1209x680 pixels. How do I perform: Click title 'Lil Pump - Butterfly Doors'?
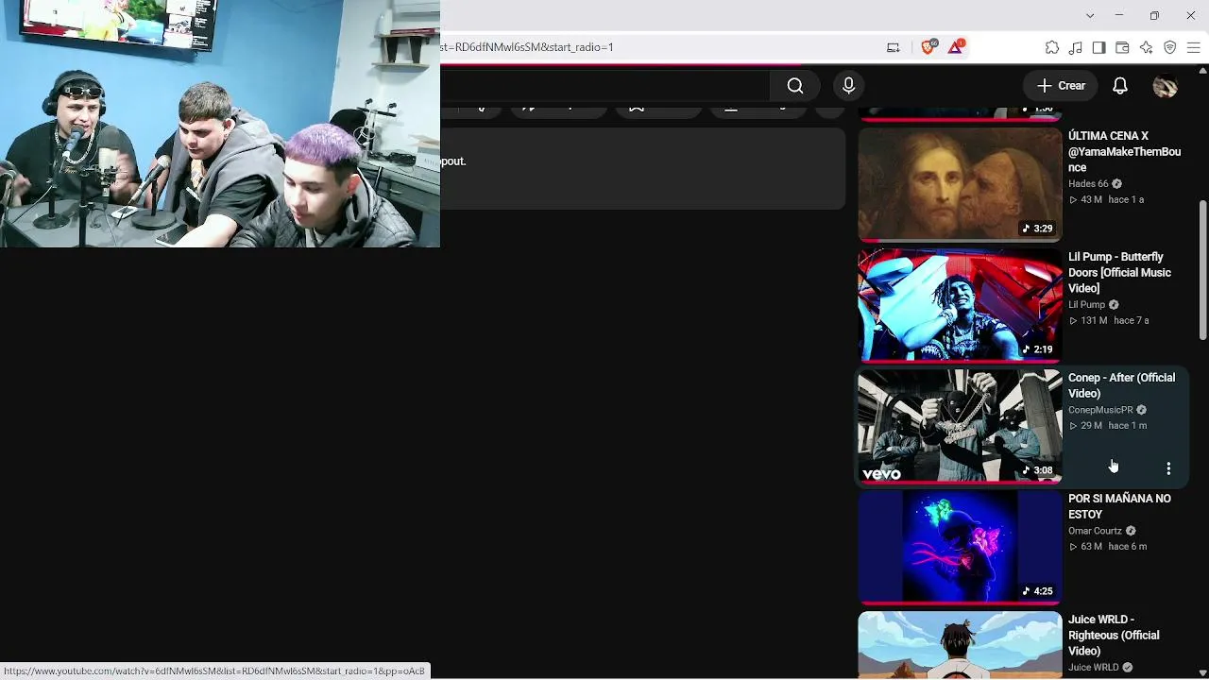(1119, 273)
